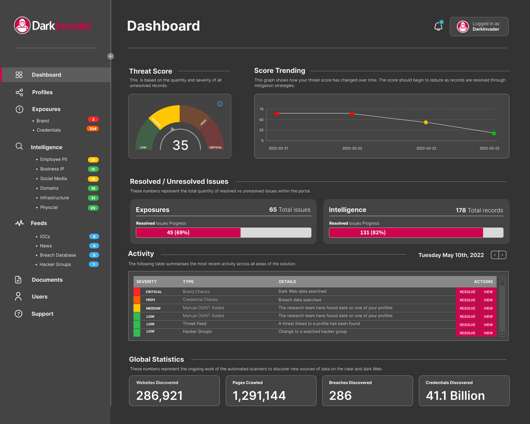Click the Intelligence magnifier icon
The width and height of the screenshot is (530, 424).
click(x=19, y=146)
